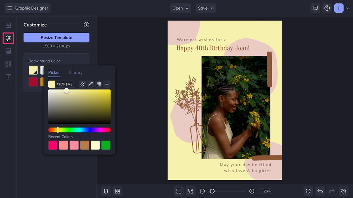Click the user account avatar

point(339,8)
